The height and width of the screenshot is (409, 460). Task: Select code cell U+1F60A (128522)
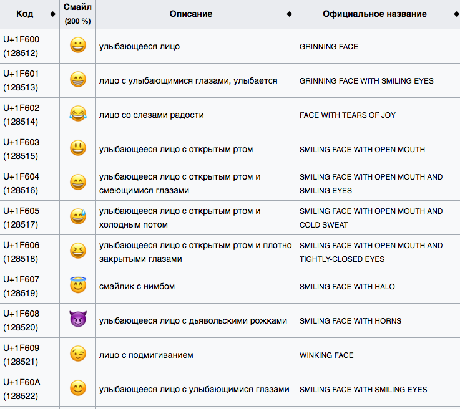click(x=29, y=389)
